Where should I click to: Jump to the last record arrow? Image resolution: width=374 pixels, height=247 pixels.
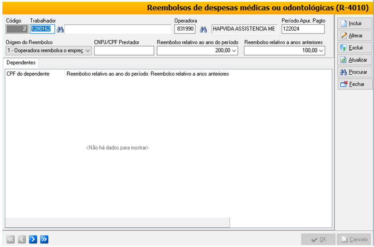pos(44,239)
